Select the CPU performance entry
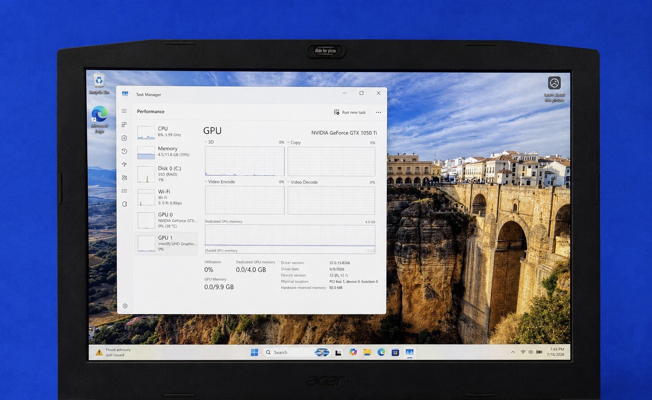 pos(166,132)
